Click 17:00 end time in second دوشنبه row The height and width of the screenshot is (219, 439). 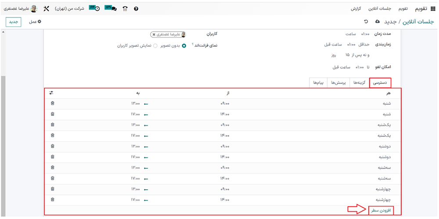136,157
